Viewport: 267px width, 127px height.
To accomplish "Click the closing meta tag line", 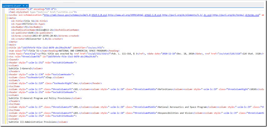I will (x=13, y=42).
